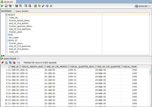The width and height of the screenshot is (152, 107).
Task: Click the To Upper/Lower case icon
Action: [x=39, y=6]
